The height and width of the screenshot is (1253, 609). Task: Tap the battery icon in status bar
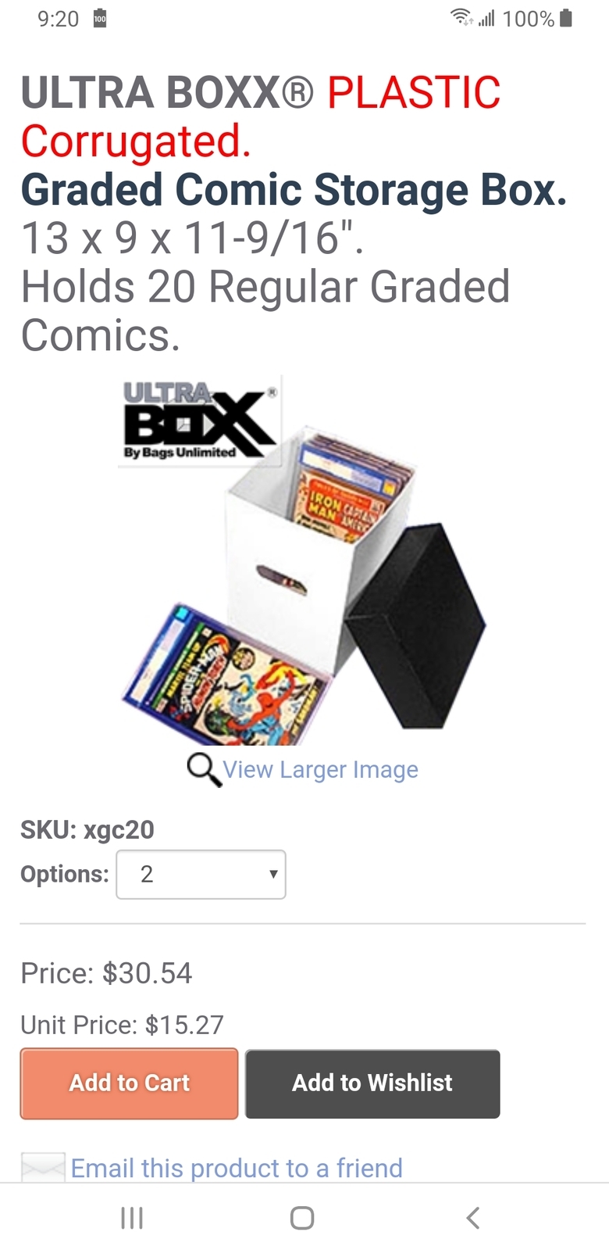click(x=567, y=18)
